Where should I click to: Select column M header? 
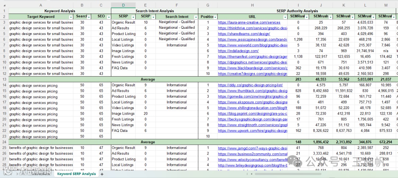[386, 5]
